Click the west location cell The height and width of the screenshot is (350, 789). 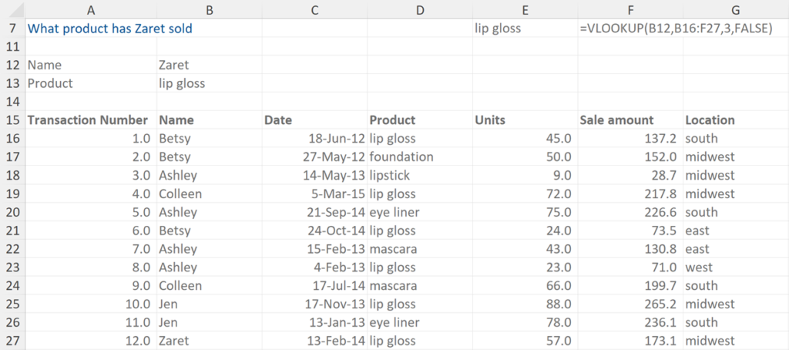[x=699, y=268]
